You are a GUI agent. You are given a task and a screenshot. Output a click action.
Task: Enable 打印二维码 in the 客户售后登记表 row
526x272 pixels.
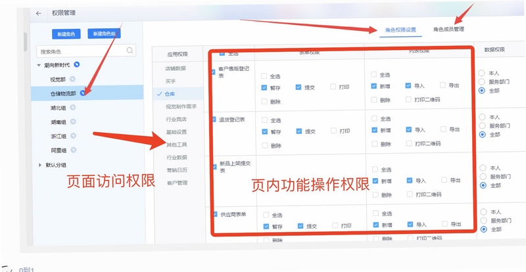click(x=408, y=99)
